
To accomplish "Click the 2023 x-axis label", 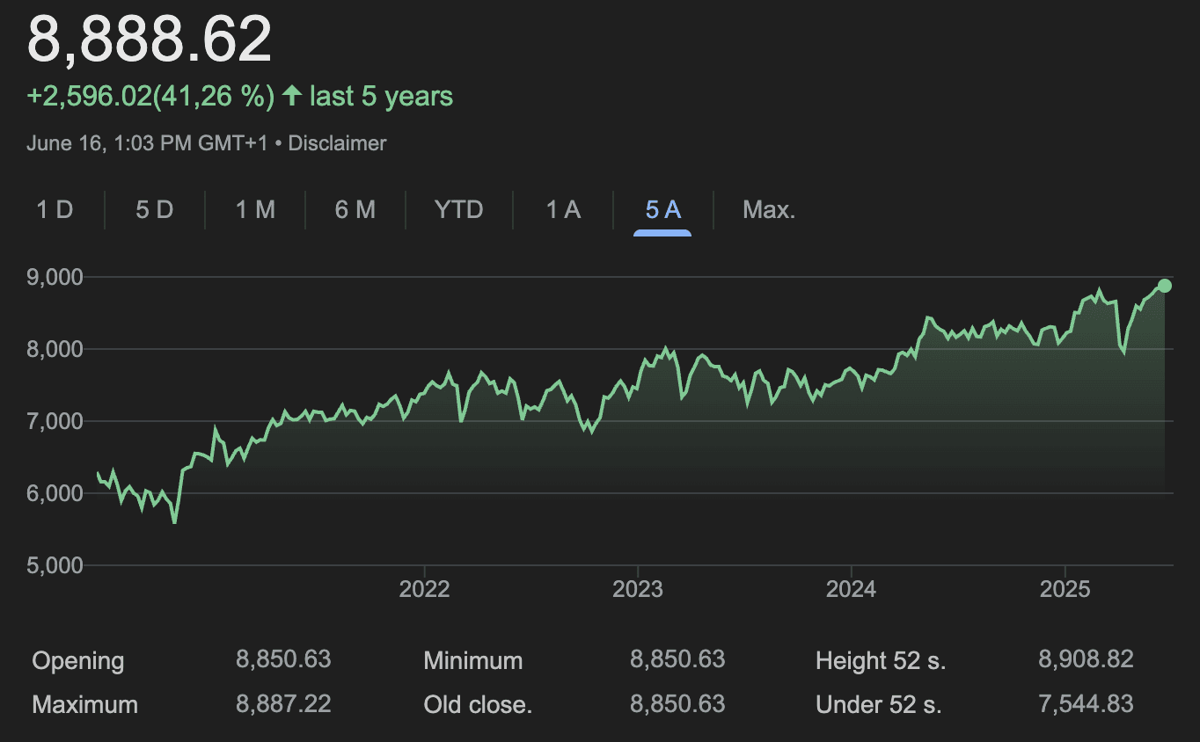I will pyautogui.click(x=638, y=589).
